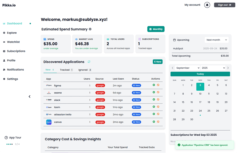The image size is (238, 153).
Task: Track the figma app with green plus
Action: tap(154, 85)
